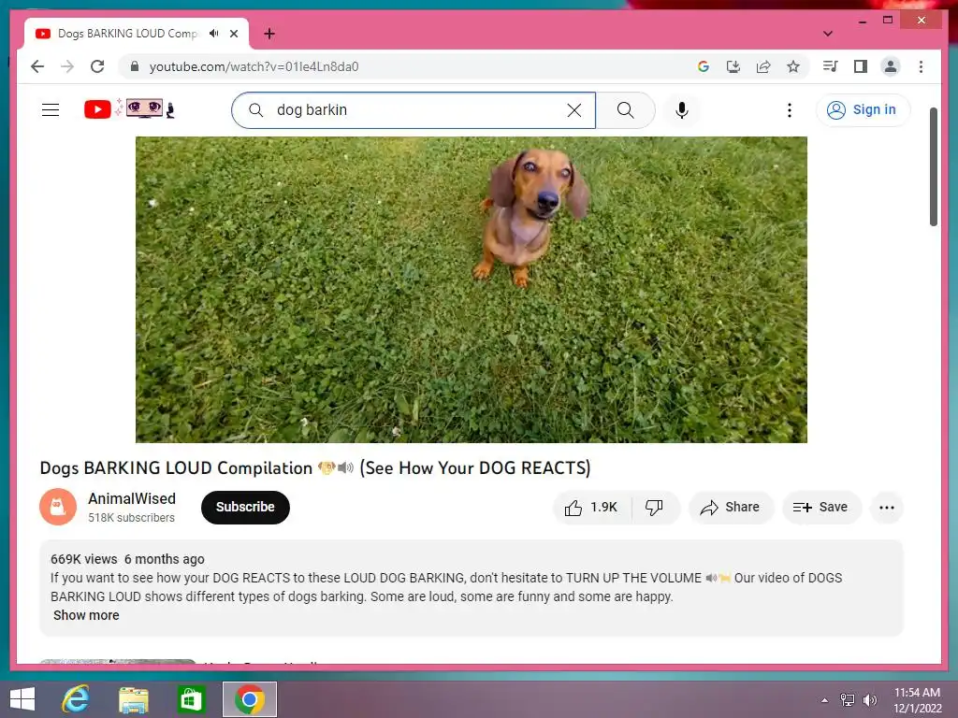
Task: Install app via address bar download icon
Action: point(733,66)
